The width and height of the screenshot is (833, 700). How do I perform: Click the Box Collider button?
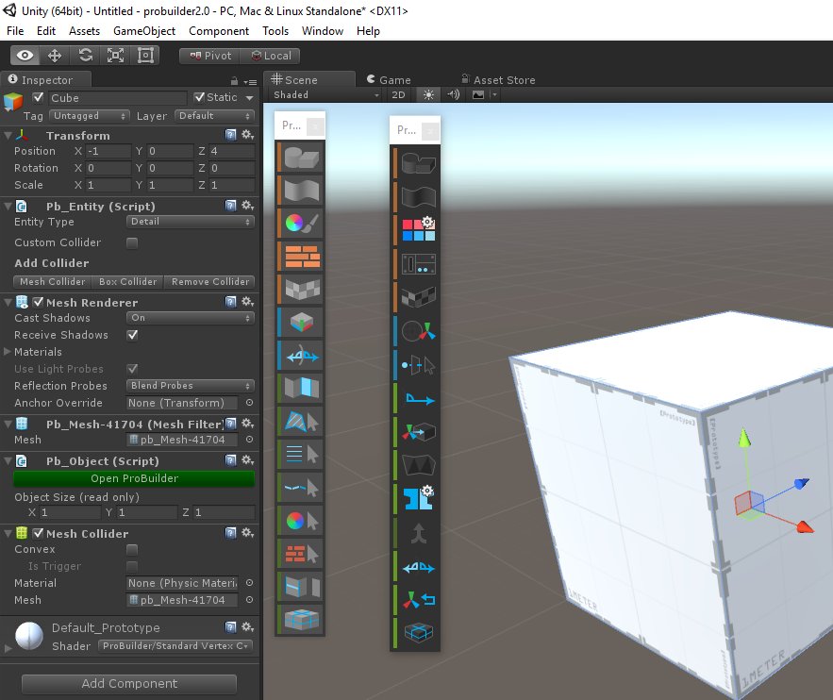127,281
